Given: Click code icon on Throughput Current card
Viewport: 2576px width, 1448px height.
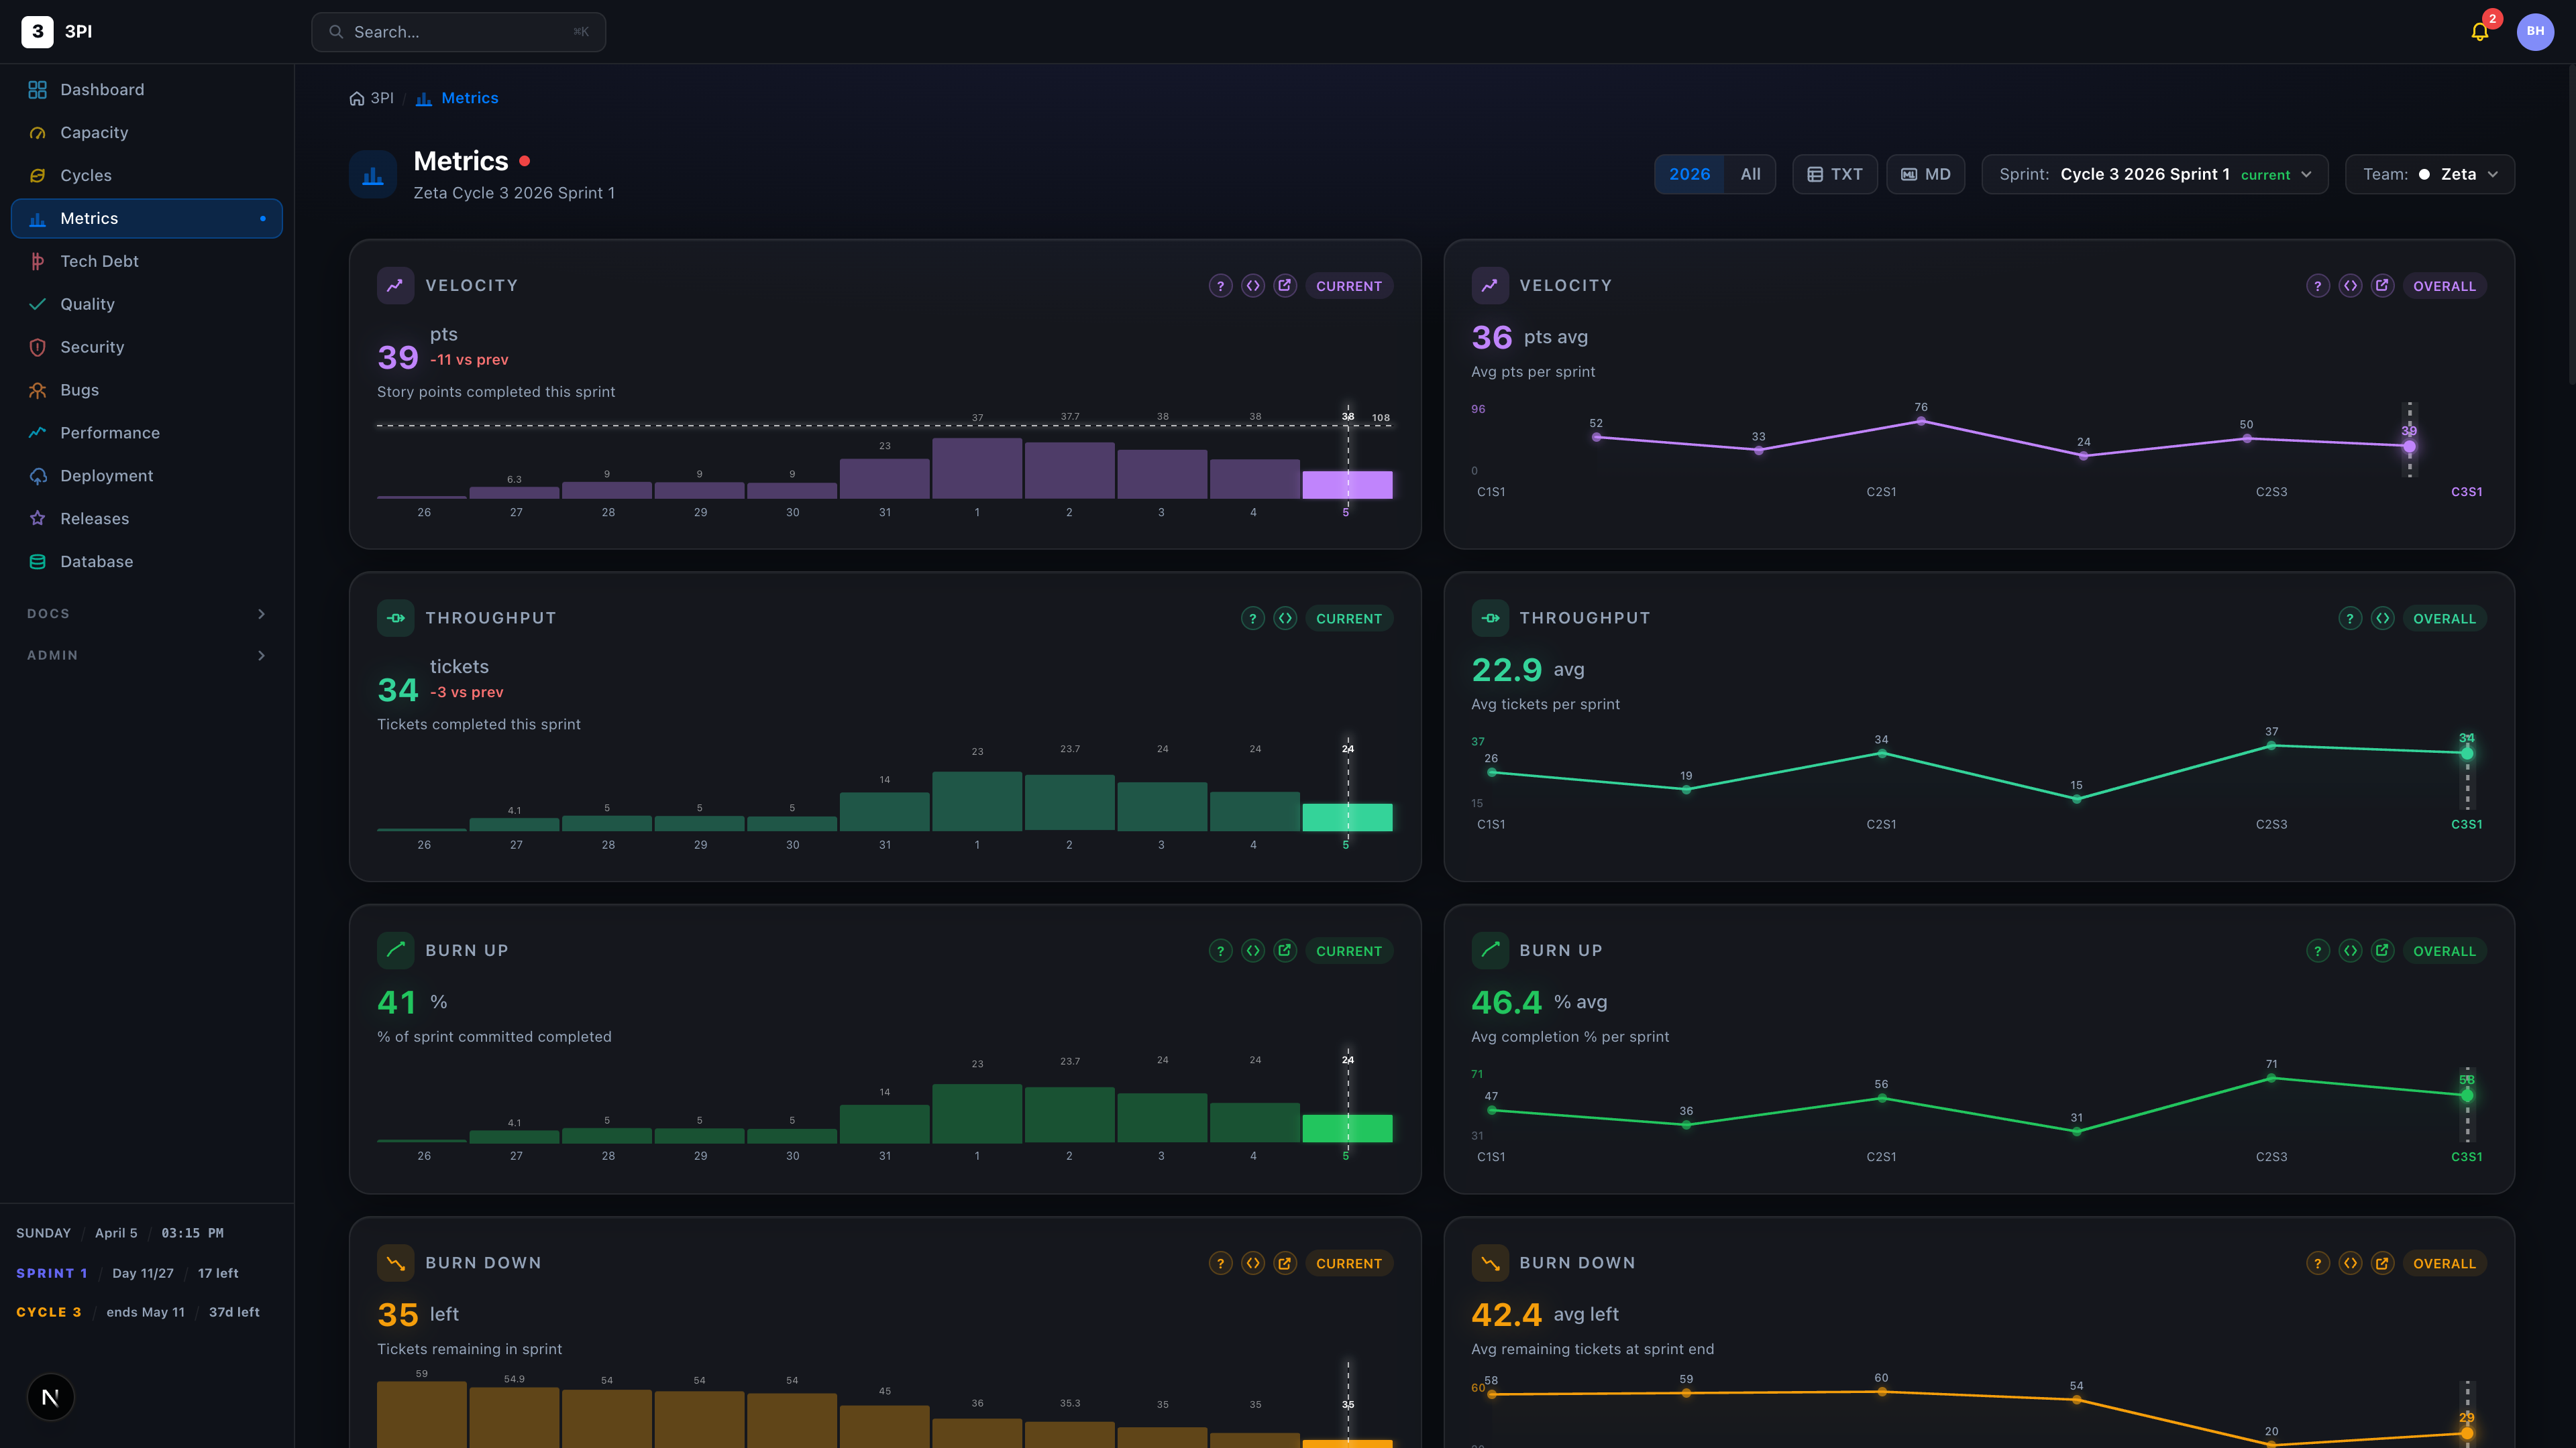Looking at the screenshot, I should (1285, 619).
